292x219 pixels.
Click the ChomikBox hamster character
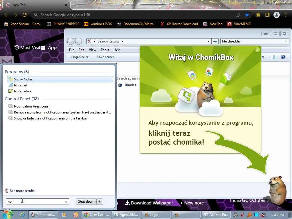pos(278,190)
